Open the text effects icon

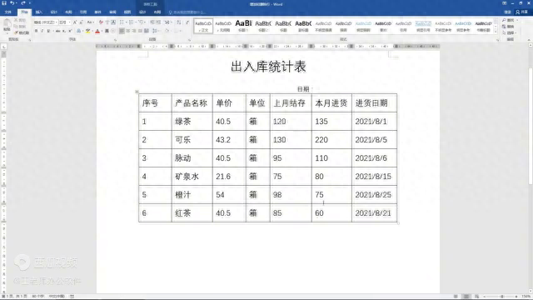(78, 31)
